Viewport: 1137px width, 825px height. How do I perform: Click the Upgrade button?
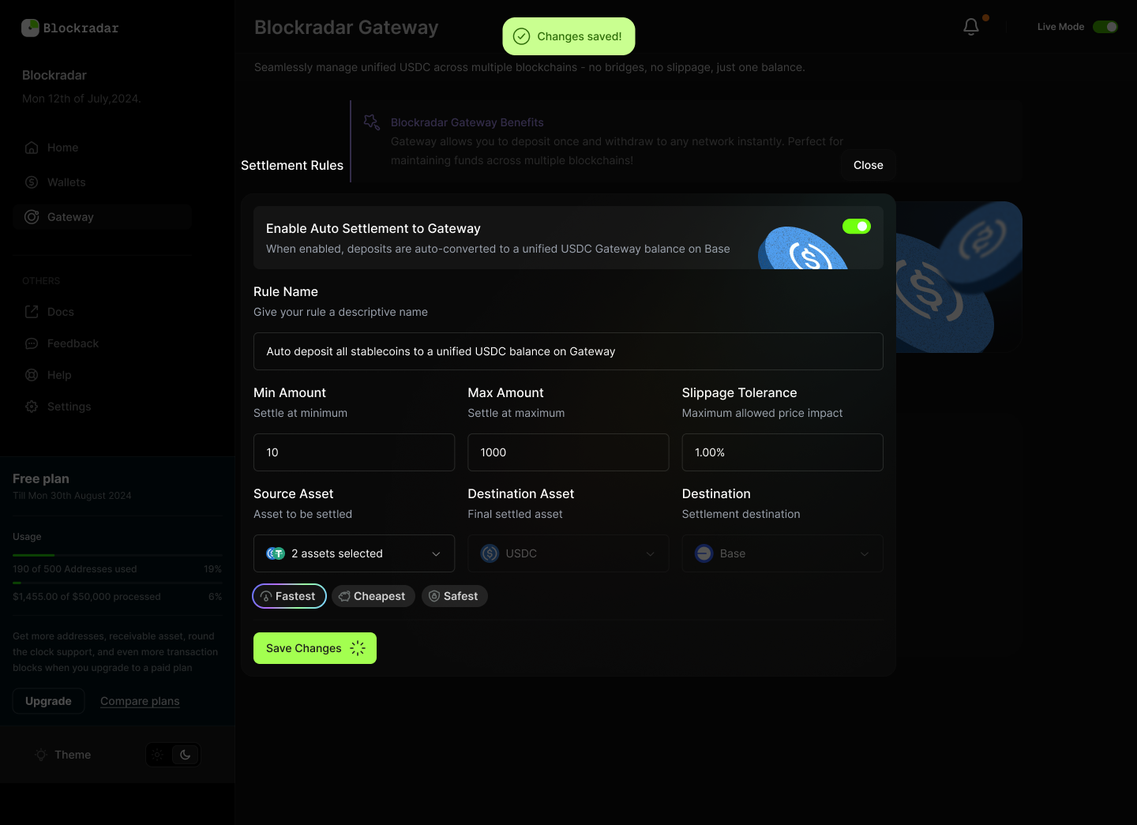[x=48, y=701]
